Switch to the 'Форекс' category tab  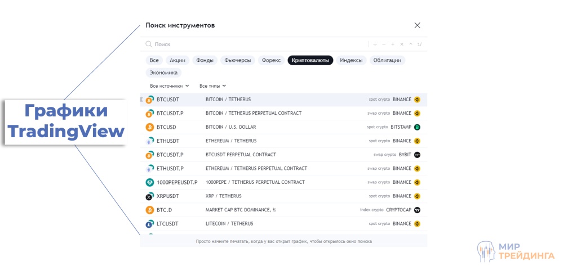[271, 60]
